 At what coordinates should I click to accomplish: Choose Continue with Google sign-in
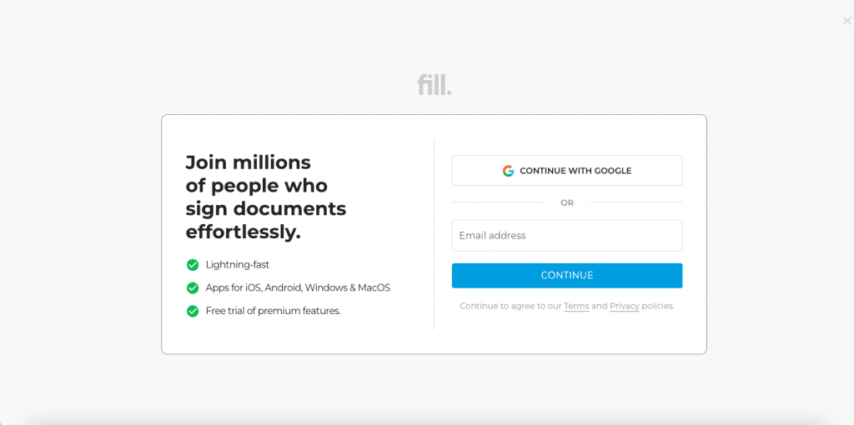pyautogui.click(x=567, y=170)
